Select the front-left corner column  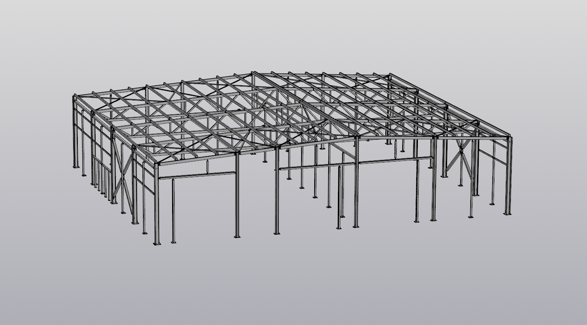tap(156, 203)
